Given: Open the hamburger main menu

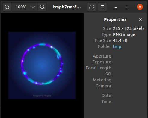Looking at the screenshot, I should pos(102,7).
